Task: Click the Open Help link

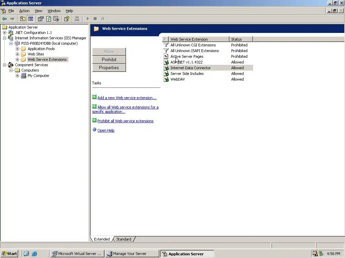Action: pyautogui.click(x=106, y=130)
